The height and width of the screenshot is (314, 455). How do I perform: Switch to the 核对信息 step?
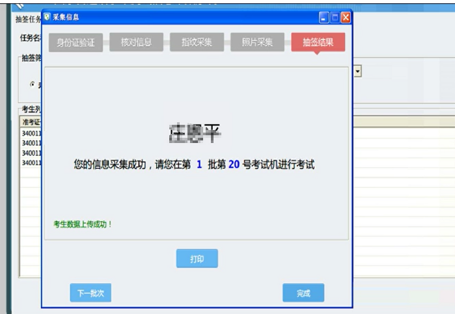coord(137,42)
